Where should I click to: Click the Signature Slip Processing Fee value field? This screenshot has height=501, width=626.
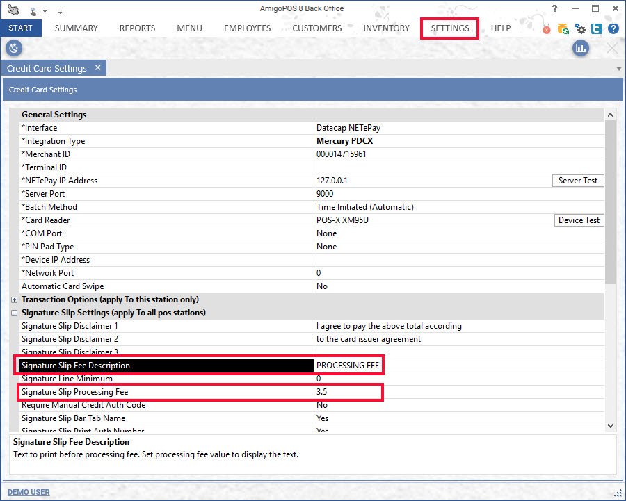[348, 392]
